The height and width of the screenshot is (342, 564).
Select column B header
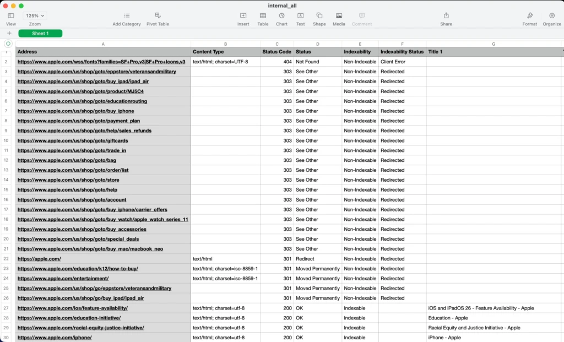(225, 44)
